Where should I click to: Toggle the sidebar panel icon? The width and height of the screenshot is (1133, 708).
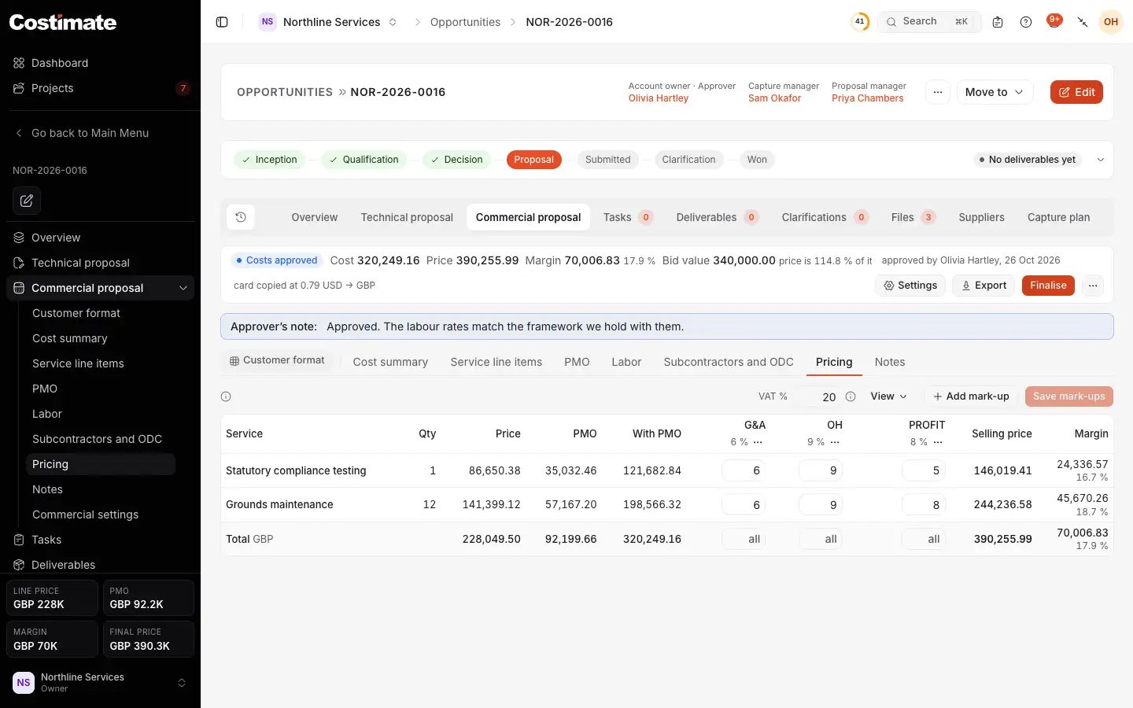222,22
